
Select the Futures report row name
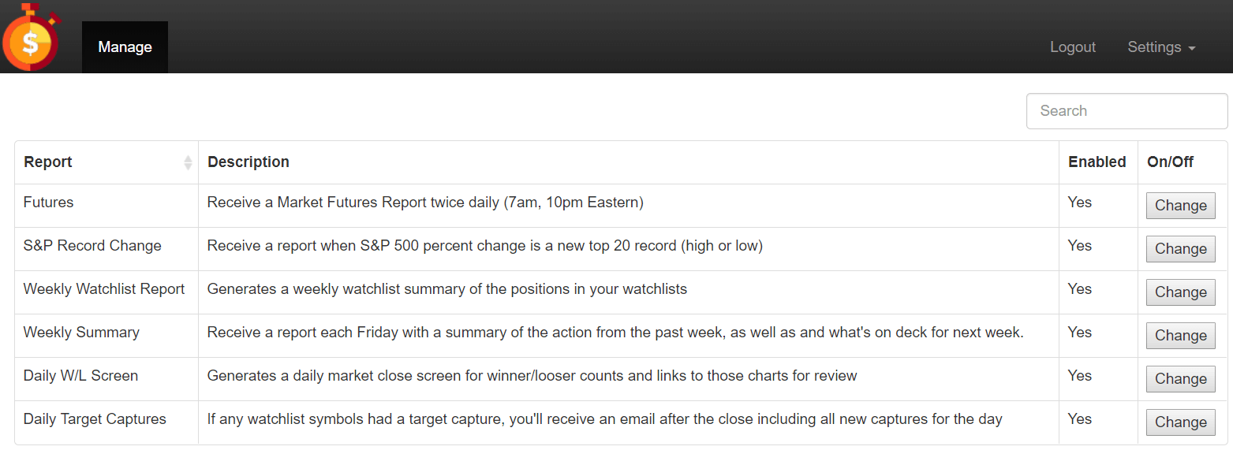pyautogui.click(x=48, y=203)
